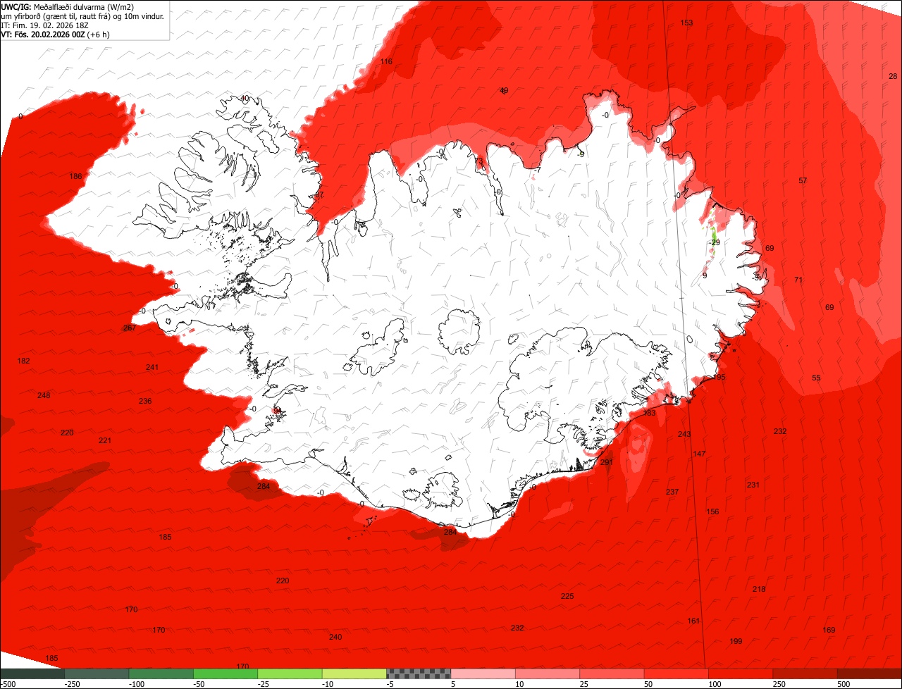The width and height of the screenshot is (902, 689).
Task: Select the legend swatch between -250 and -100
Action: click(x=97, y=674)
